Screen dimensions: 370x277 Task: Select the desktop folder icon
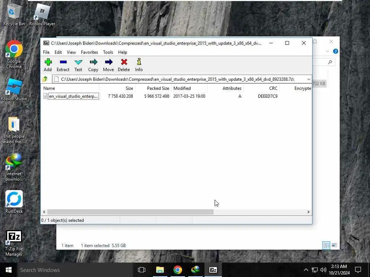tap(14, 130)
